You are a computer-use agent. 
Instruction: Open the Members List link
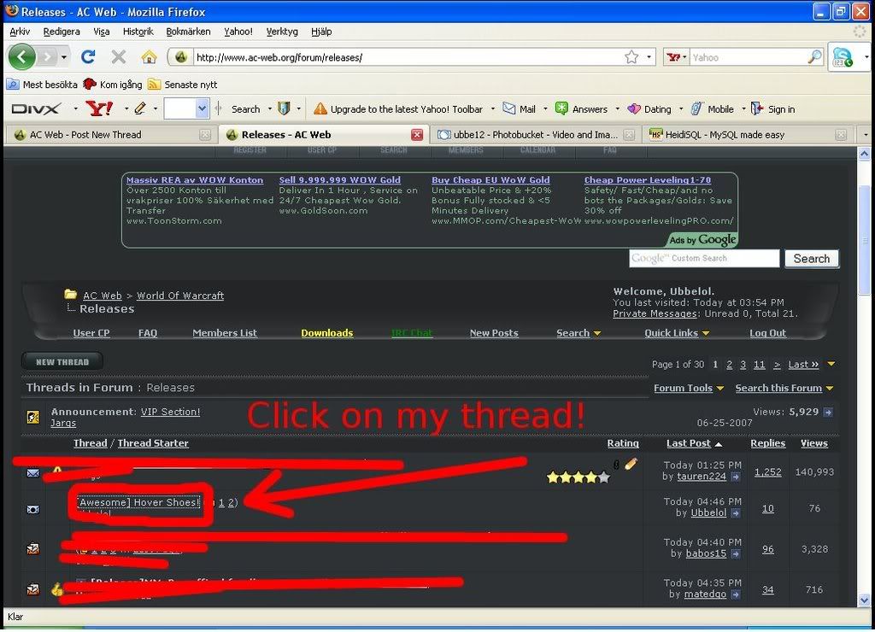point(225,333)
